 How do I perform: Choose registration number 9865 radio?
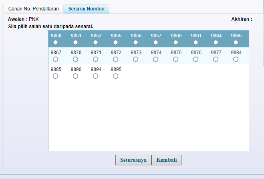(x=236, y=43)
